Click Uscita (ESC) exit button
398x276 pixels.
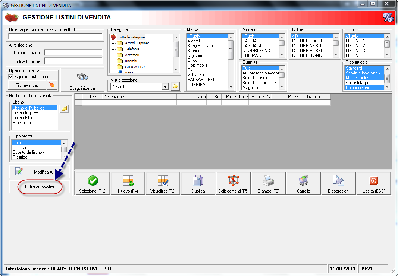tap(374, 184)
